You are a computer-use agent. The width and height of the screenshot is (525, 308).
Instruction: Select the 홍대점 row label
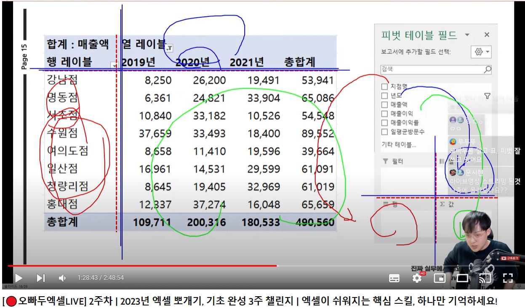[x=62, y=204]
